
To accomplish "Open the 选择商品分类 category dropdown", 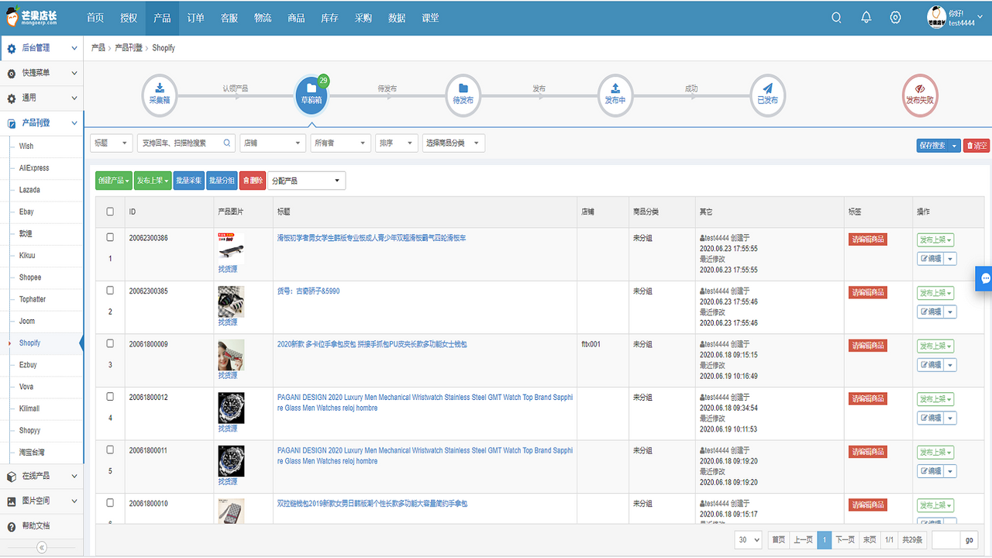I will pos(453,143).
